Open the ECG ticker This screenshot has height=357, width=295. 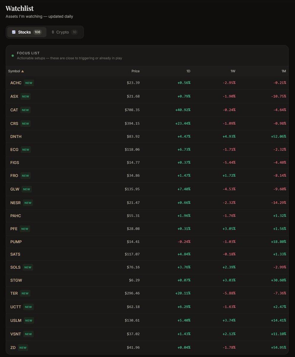coord(14,149)
